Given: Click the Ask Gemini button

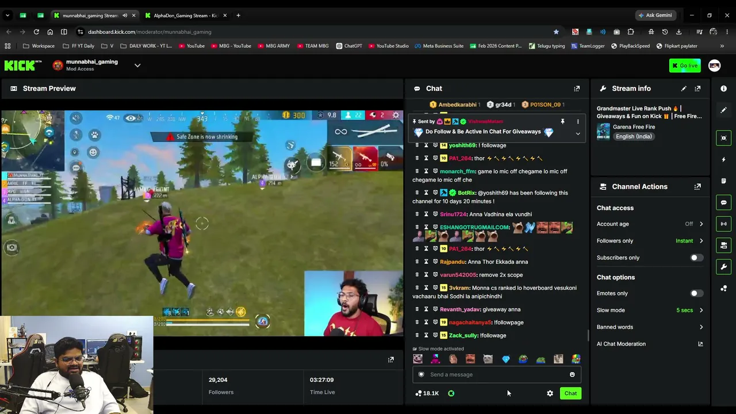Looking at the screenshot, I should point(655,16).
